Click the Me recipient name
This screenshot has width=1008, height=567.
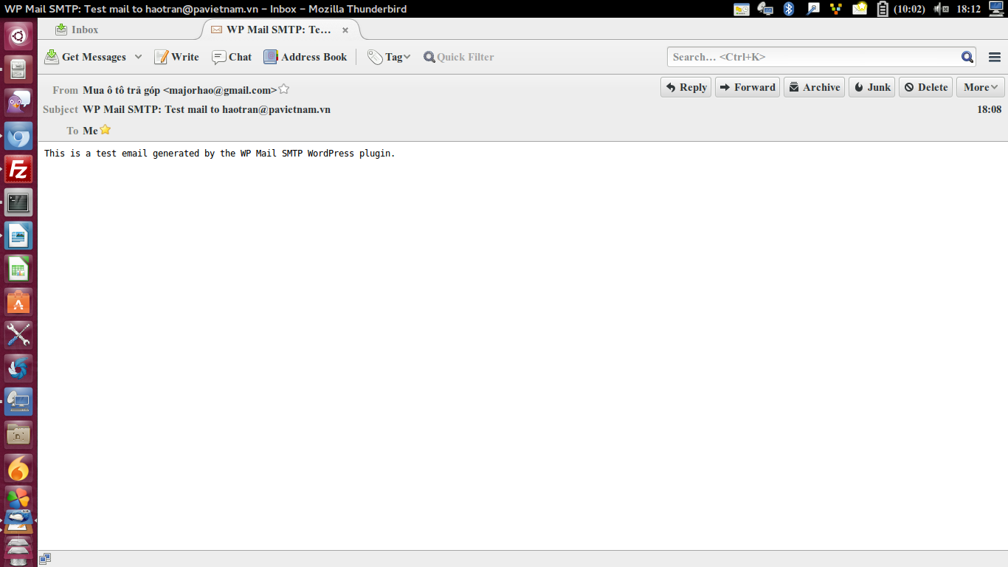click(x=90, y=131)
